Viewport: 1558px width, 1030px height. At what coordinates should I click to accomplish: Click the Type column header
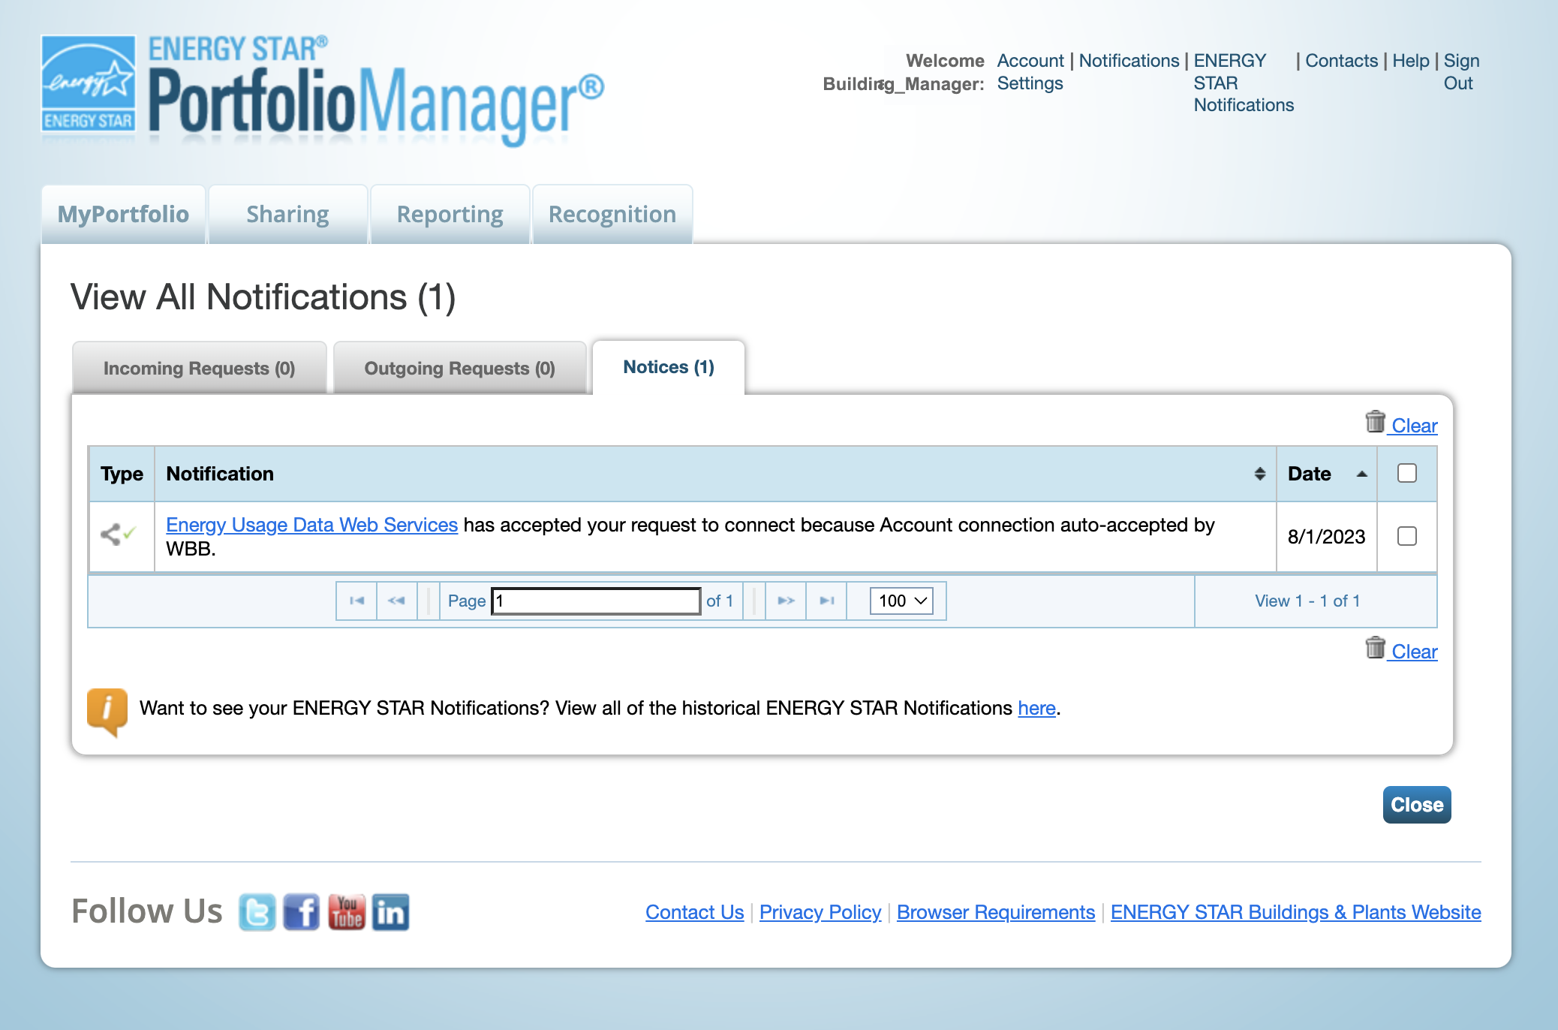click(x=122, y=474)
